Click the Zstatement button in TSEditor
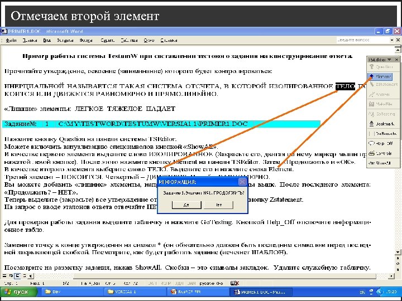 coord(383,85)
